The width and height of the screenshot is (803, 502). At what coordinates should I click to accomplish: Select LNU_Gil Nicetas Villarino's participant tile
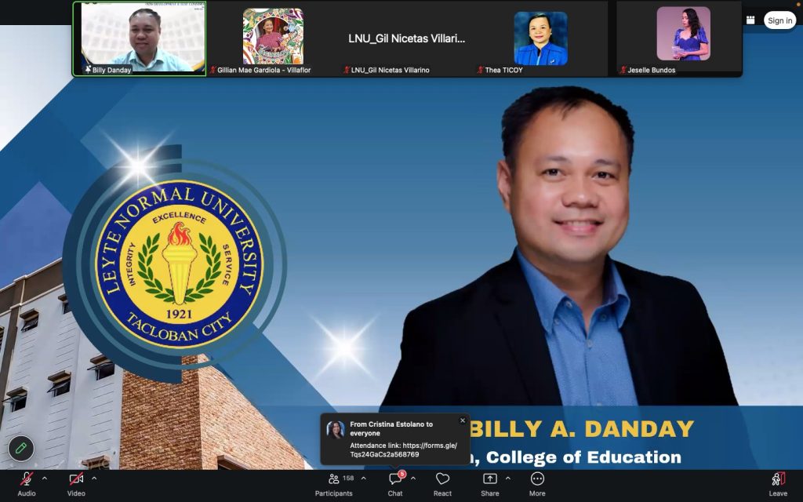[x=407, y=39]
